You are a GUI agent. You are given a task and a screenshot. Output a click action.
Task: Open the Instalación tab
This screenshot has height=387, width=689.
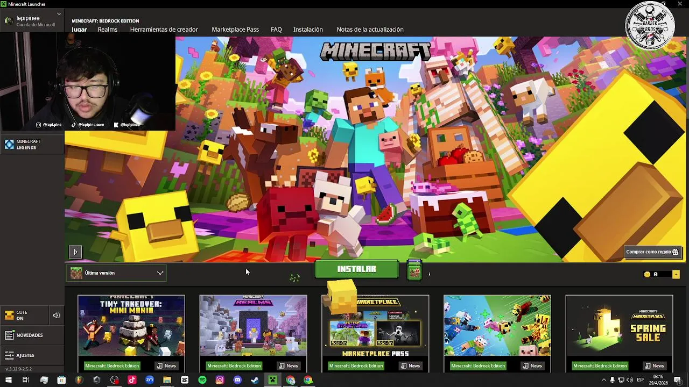point(308,30)
